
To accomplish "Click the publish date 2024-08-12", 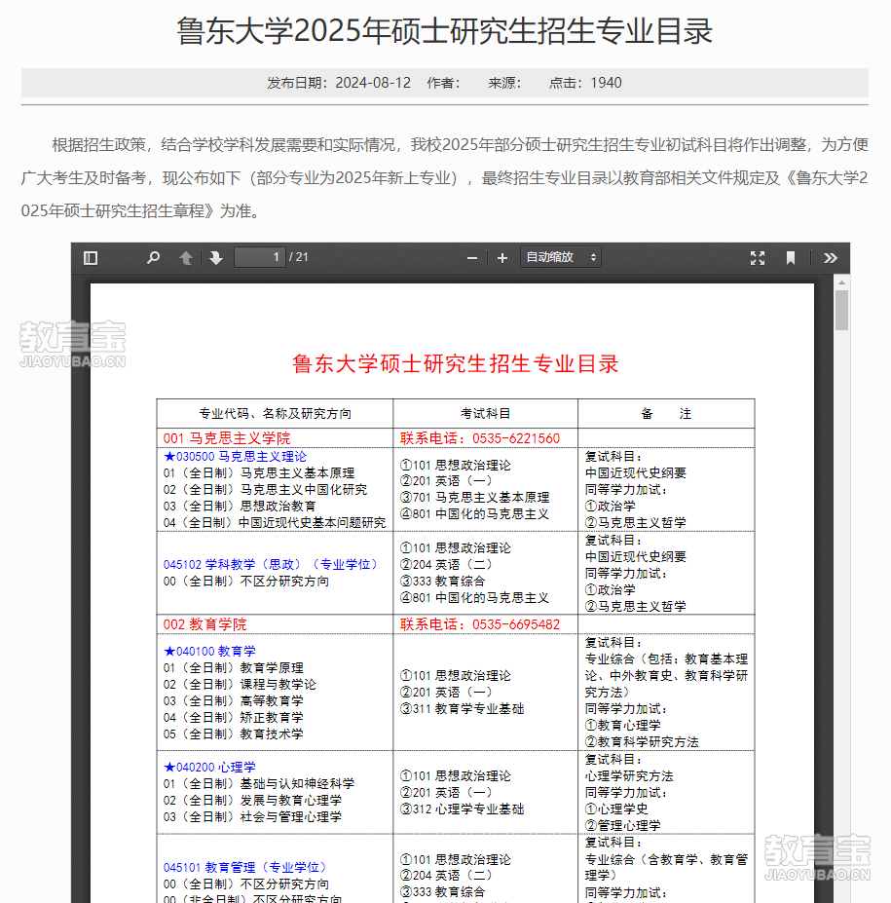I will click(x=373, y=83).
